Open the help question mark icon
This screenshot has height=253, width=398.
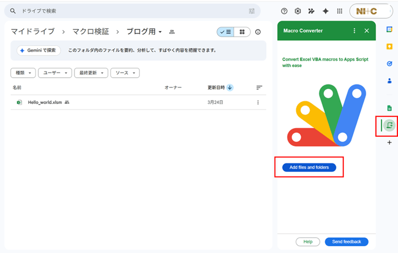coord(284,11)
